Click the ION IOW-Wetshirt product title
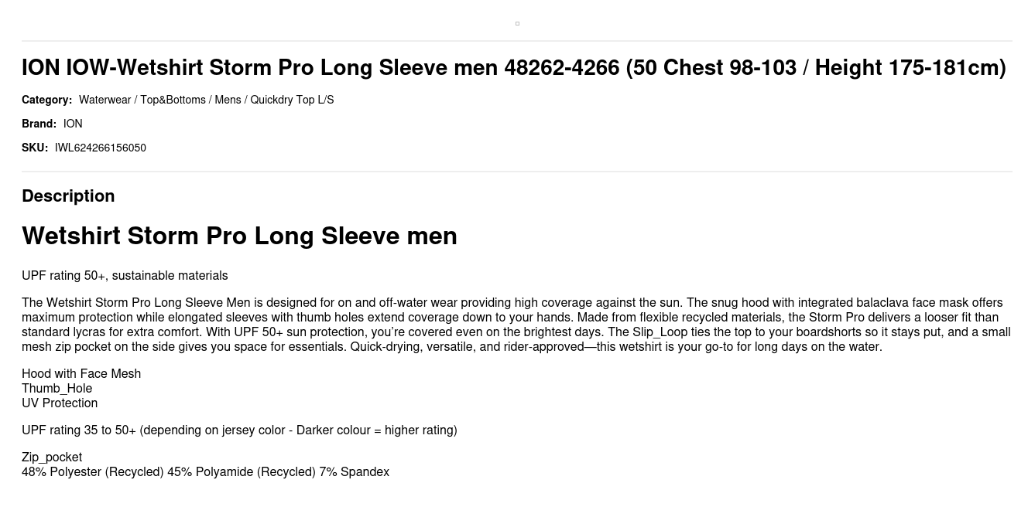The width and height of the screenshot is (1028, 517). [x=514, y=68]
